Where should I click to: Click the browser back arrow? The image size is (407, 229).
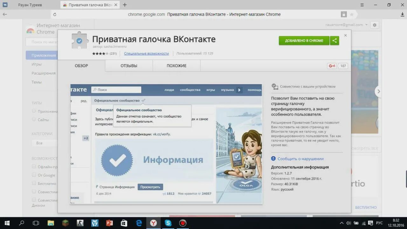tap(5, 14)
